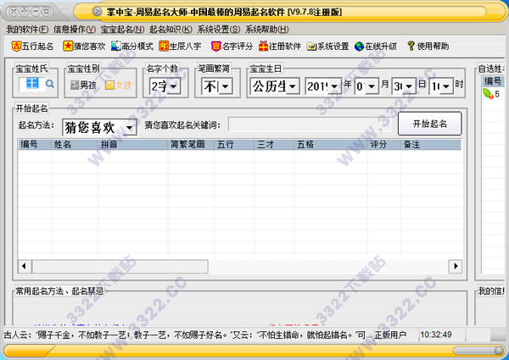Open the birth day dropdown
Viewport: 509px width, 360px height.
pos(410,86)
